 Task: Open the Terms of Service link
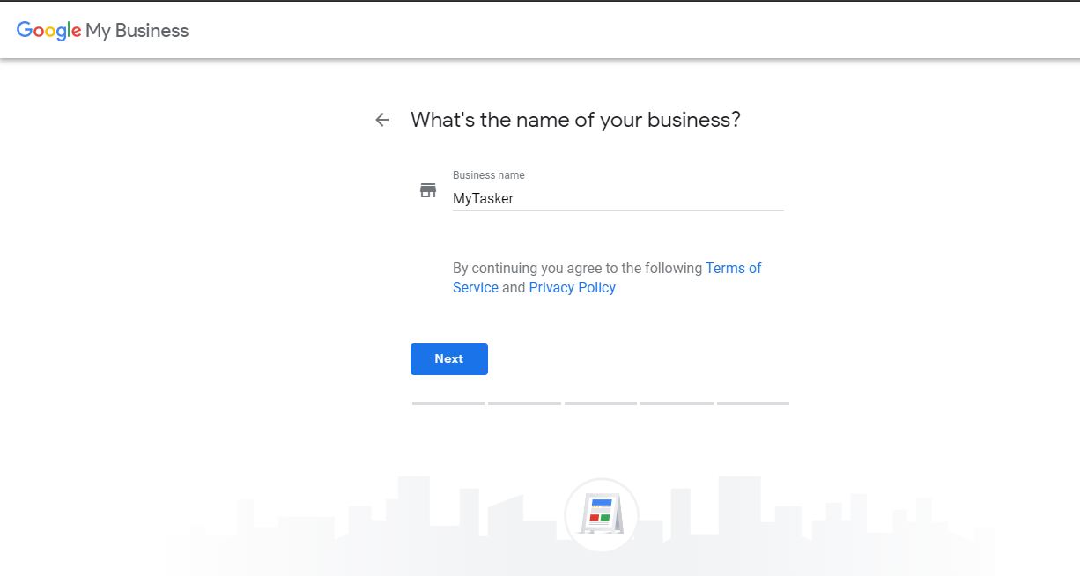pyautogui.click(x=607, y=277)
